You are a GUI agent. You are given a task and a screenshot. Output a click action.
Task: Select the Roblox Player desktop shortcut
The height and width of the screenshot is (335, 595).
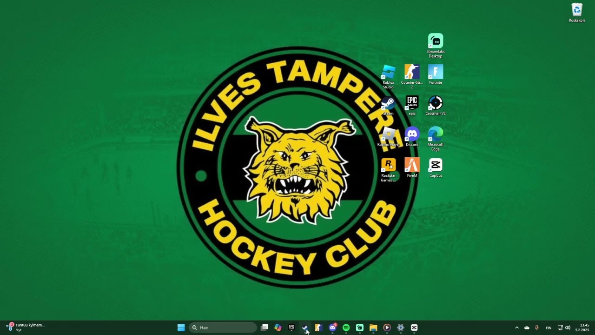point(388,137)
